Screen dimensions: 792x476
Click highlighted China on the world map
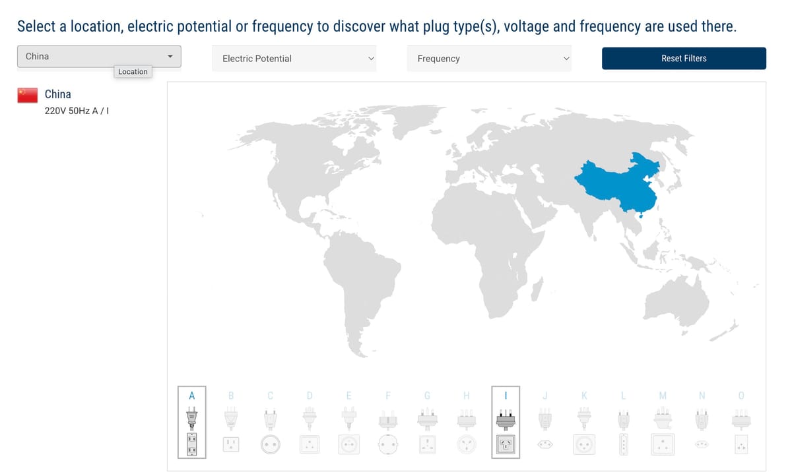coord(614,181)
